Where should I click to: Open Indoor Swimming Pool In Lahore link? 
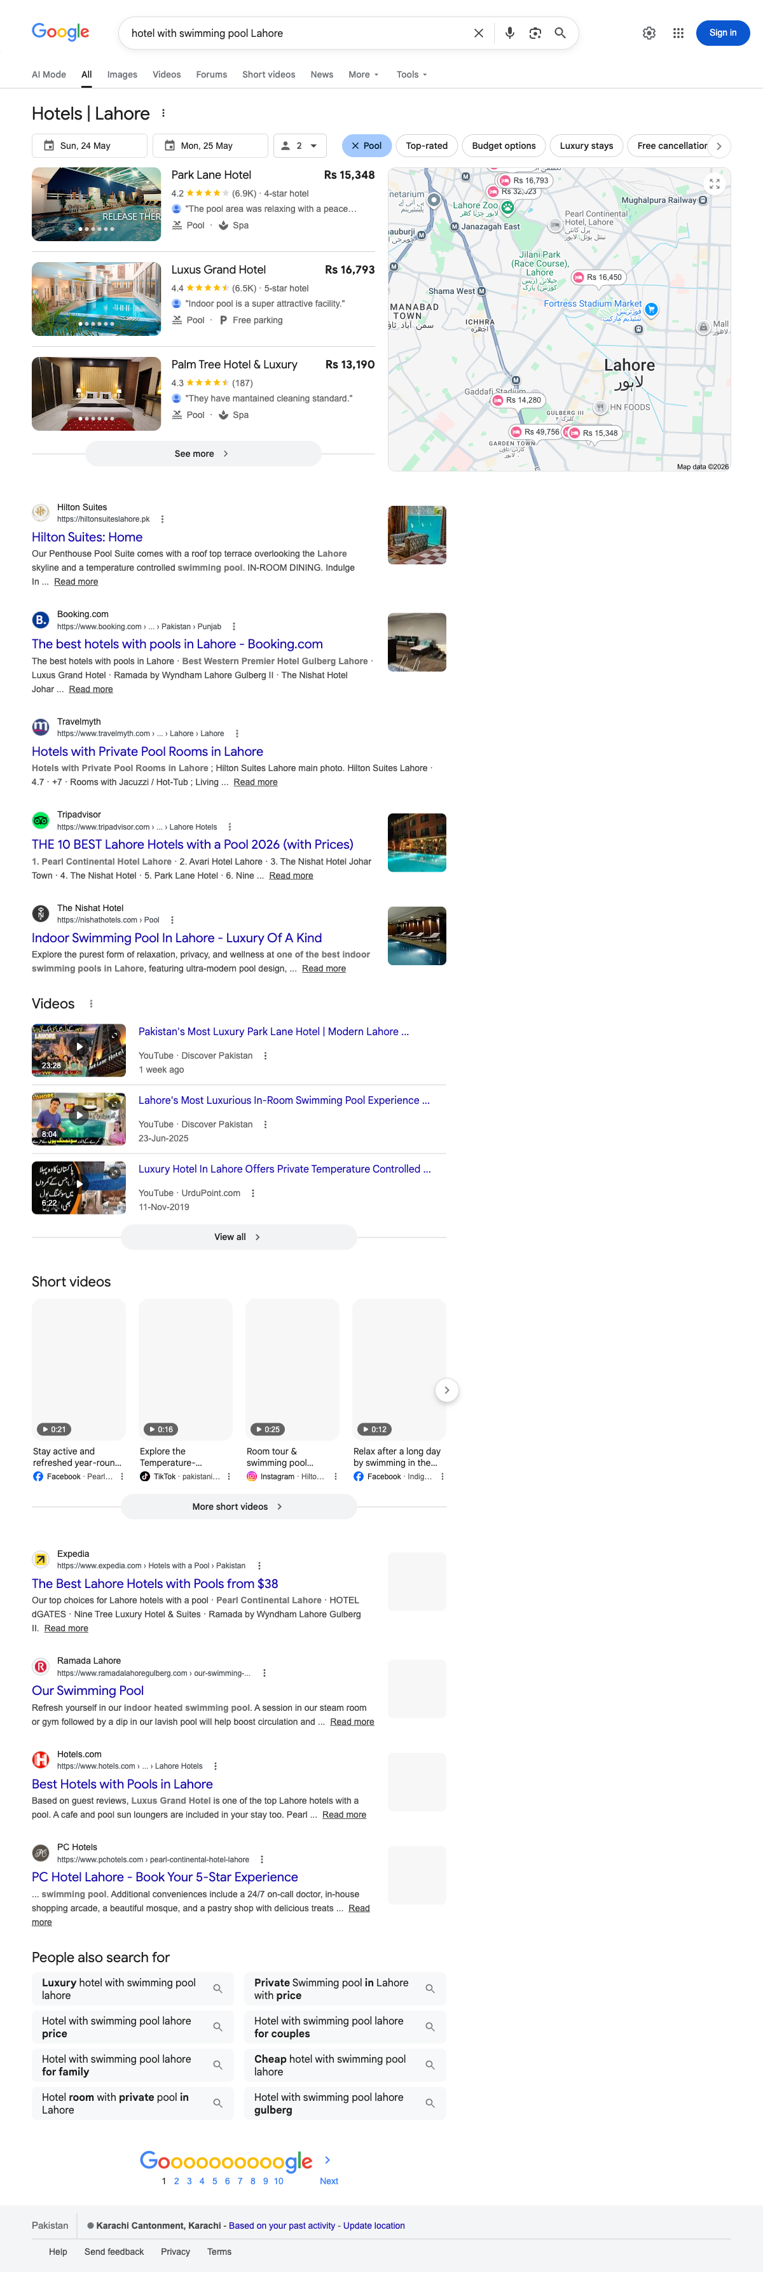[176, 938]
